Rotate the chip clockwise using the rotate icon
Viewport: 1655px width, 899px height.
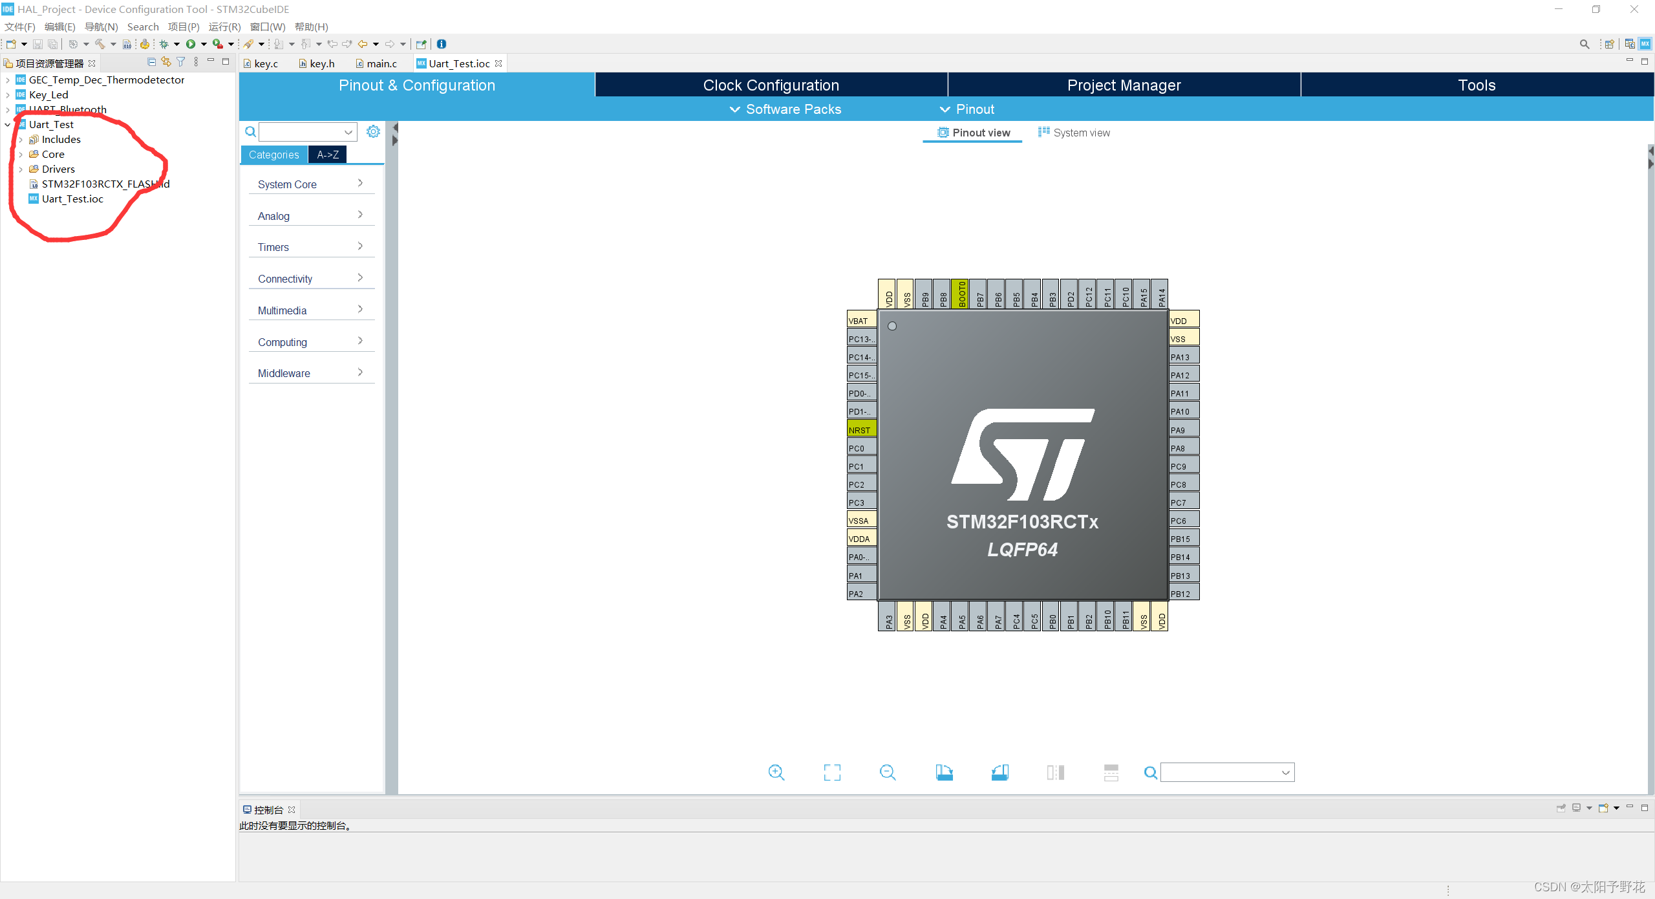[945, 772]
